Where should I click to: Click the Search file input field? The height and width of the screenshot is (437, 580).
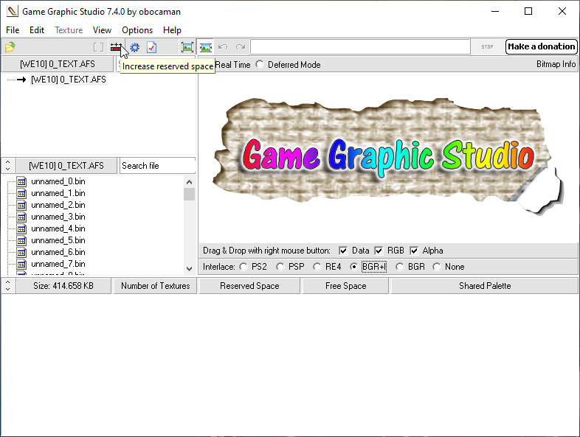point(157,166)
